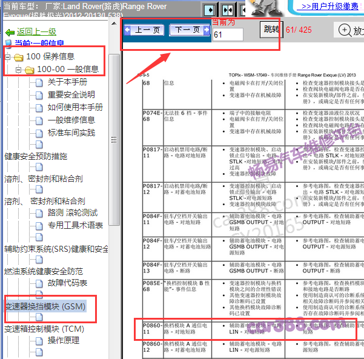The image size is (364, 359).
Task: Click the two-arrows-inward panel layout icon
Action: 228,10
